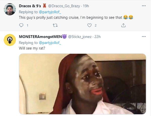Share the Dracos & 9's tweet

(123, 25)
